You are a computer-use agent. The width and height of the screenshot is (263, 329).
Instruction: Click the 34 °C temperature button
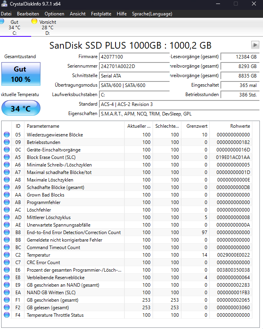(x=21, y=108)
